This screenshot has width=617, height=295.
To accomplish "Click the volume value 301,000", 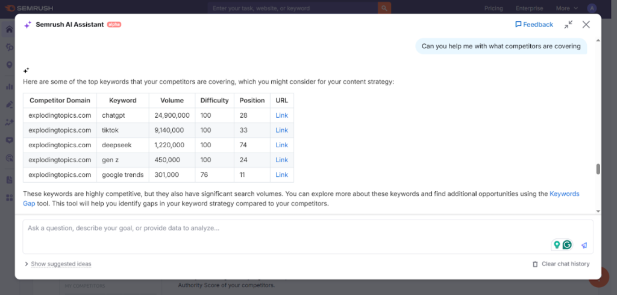I will point(167,175).
